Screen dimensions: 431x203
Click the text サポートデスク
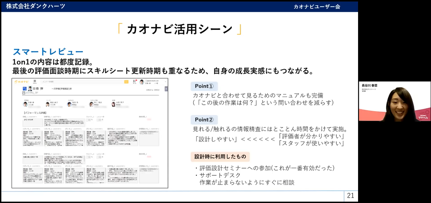coord(220,175)
